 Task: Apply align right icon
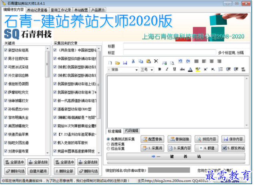click(x=219, y=61)
